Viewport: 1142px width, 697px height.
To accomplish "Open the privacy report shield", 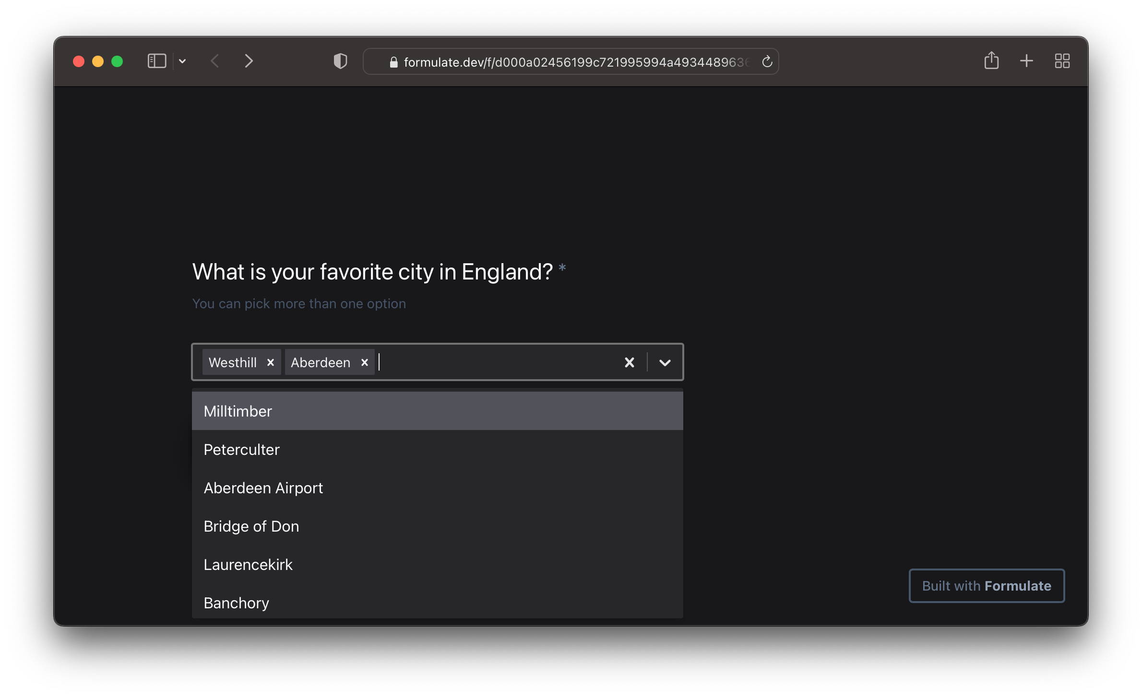I will tap(340, 61).
